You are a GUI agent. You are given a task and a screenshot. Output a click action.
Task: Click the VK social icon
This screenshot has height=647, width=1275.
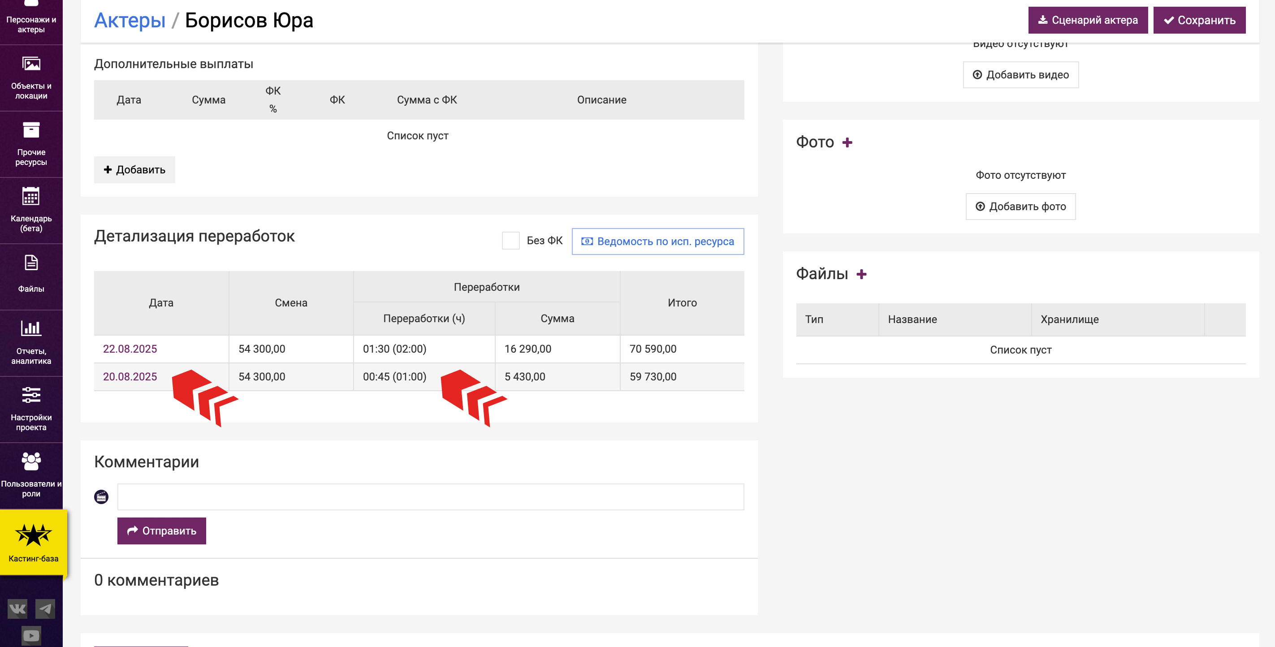[x=17, y=609]
